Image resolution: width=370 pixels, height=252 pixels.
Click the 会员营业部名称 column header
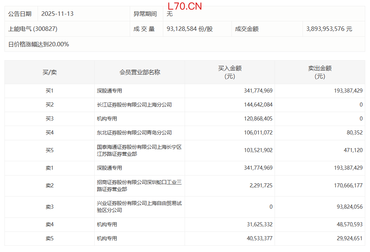[140, 72]
